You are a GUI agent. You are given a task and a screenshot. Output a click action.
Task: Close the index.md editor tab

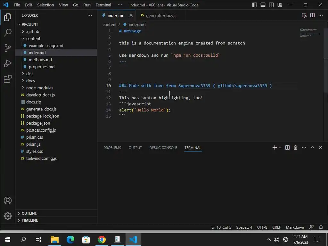click(x=131, y=15)
